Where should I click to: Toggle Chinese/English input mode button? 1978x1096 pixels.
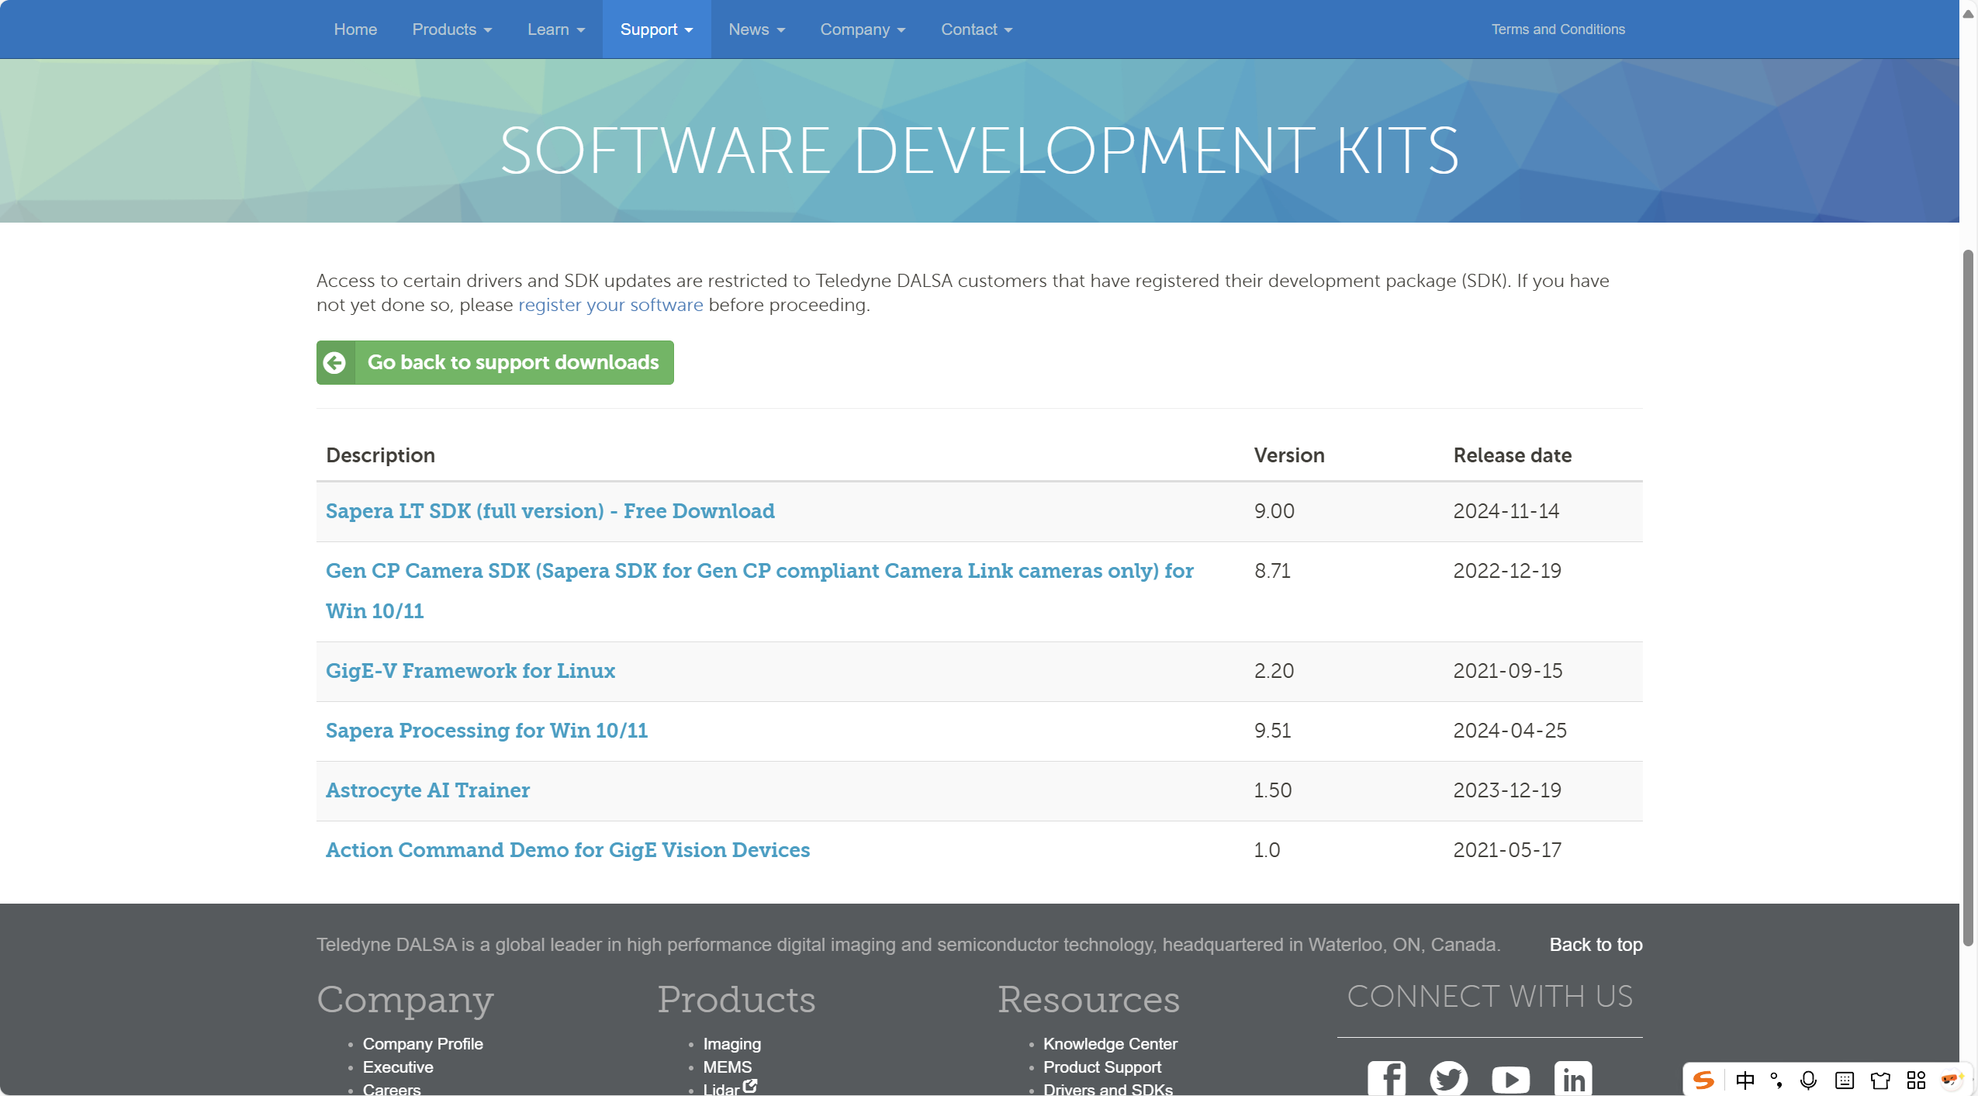click(x=1745, y=1080)
